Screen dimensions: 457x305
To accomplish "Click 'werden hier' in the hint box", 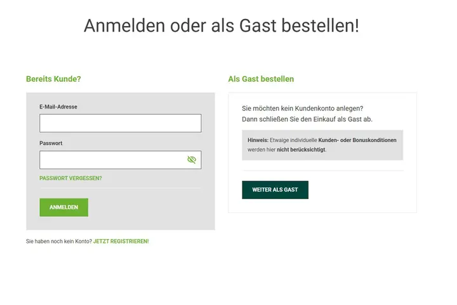I will point(261,150).
